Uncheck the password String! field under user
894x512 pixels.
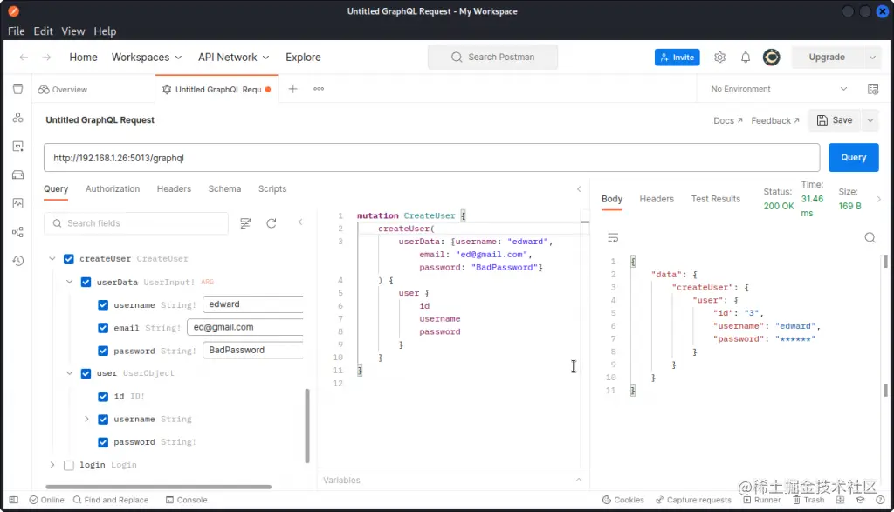[x=103, y=442]
